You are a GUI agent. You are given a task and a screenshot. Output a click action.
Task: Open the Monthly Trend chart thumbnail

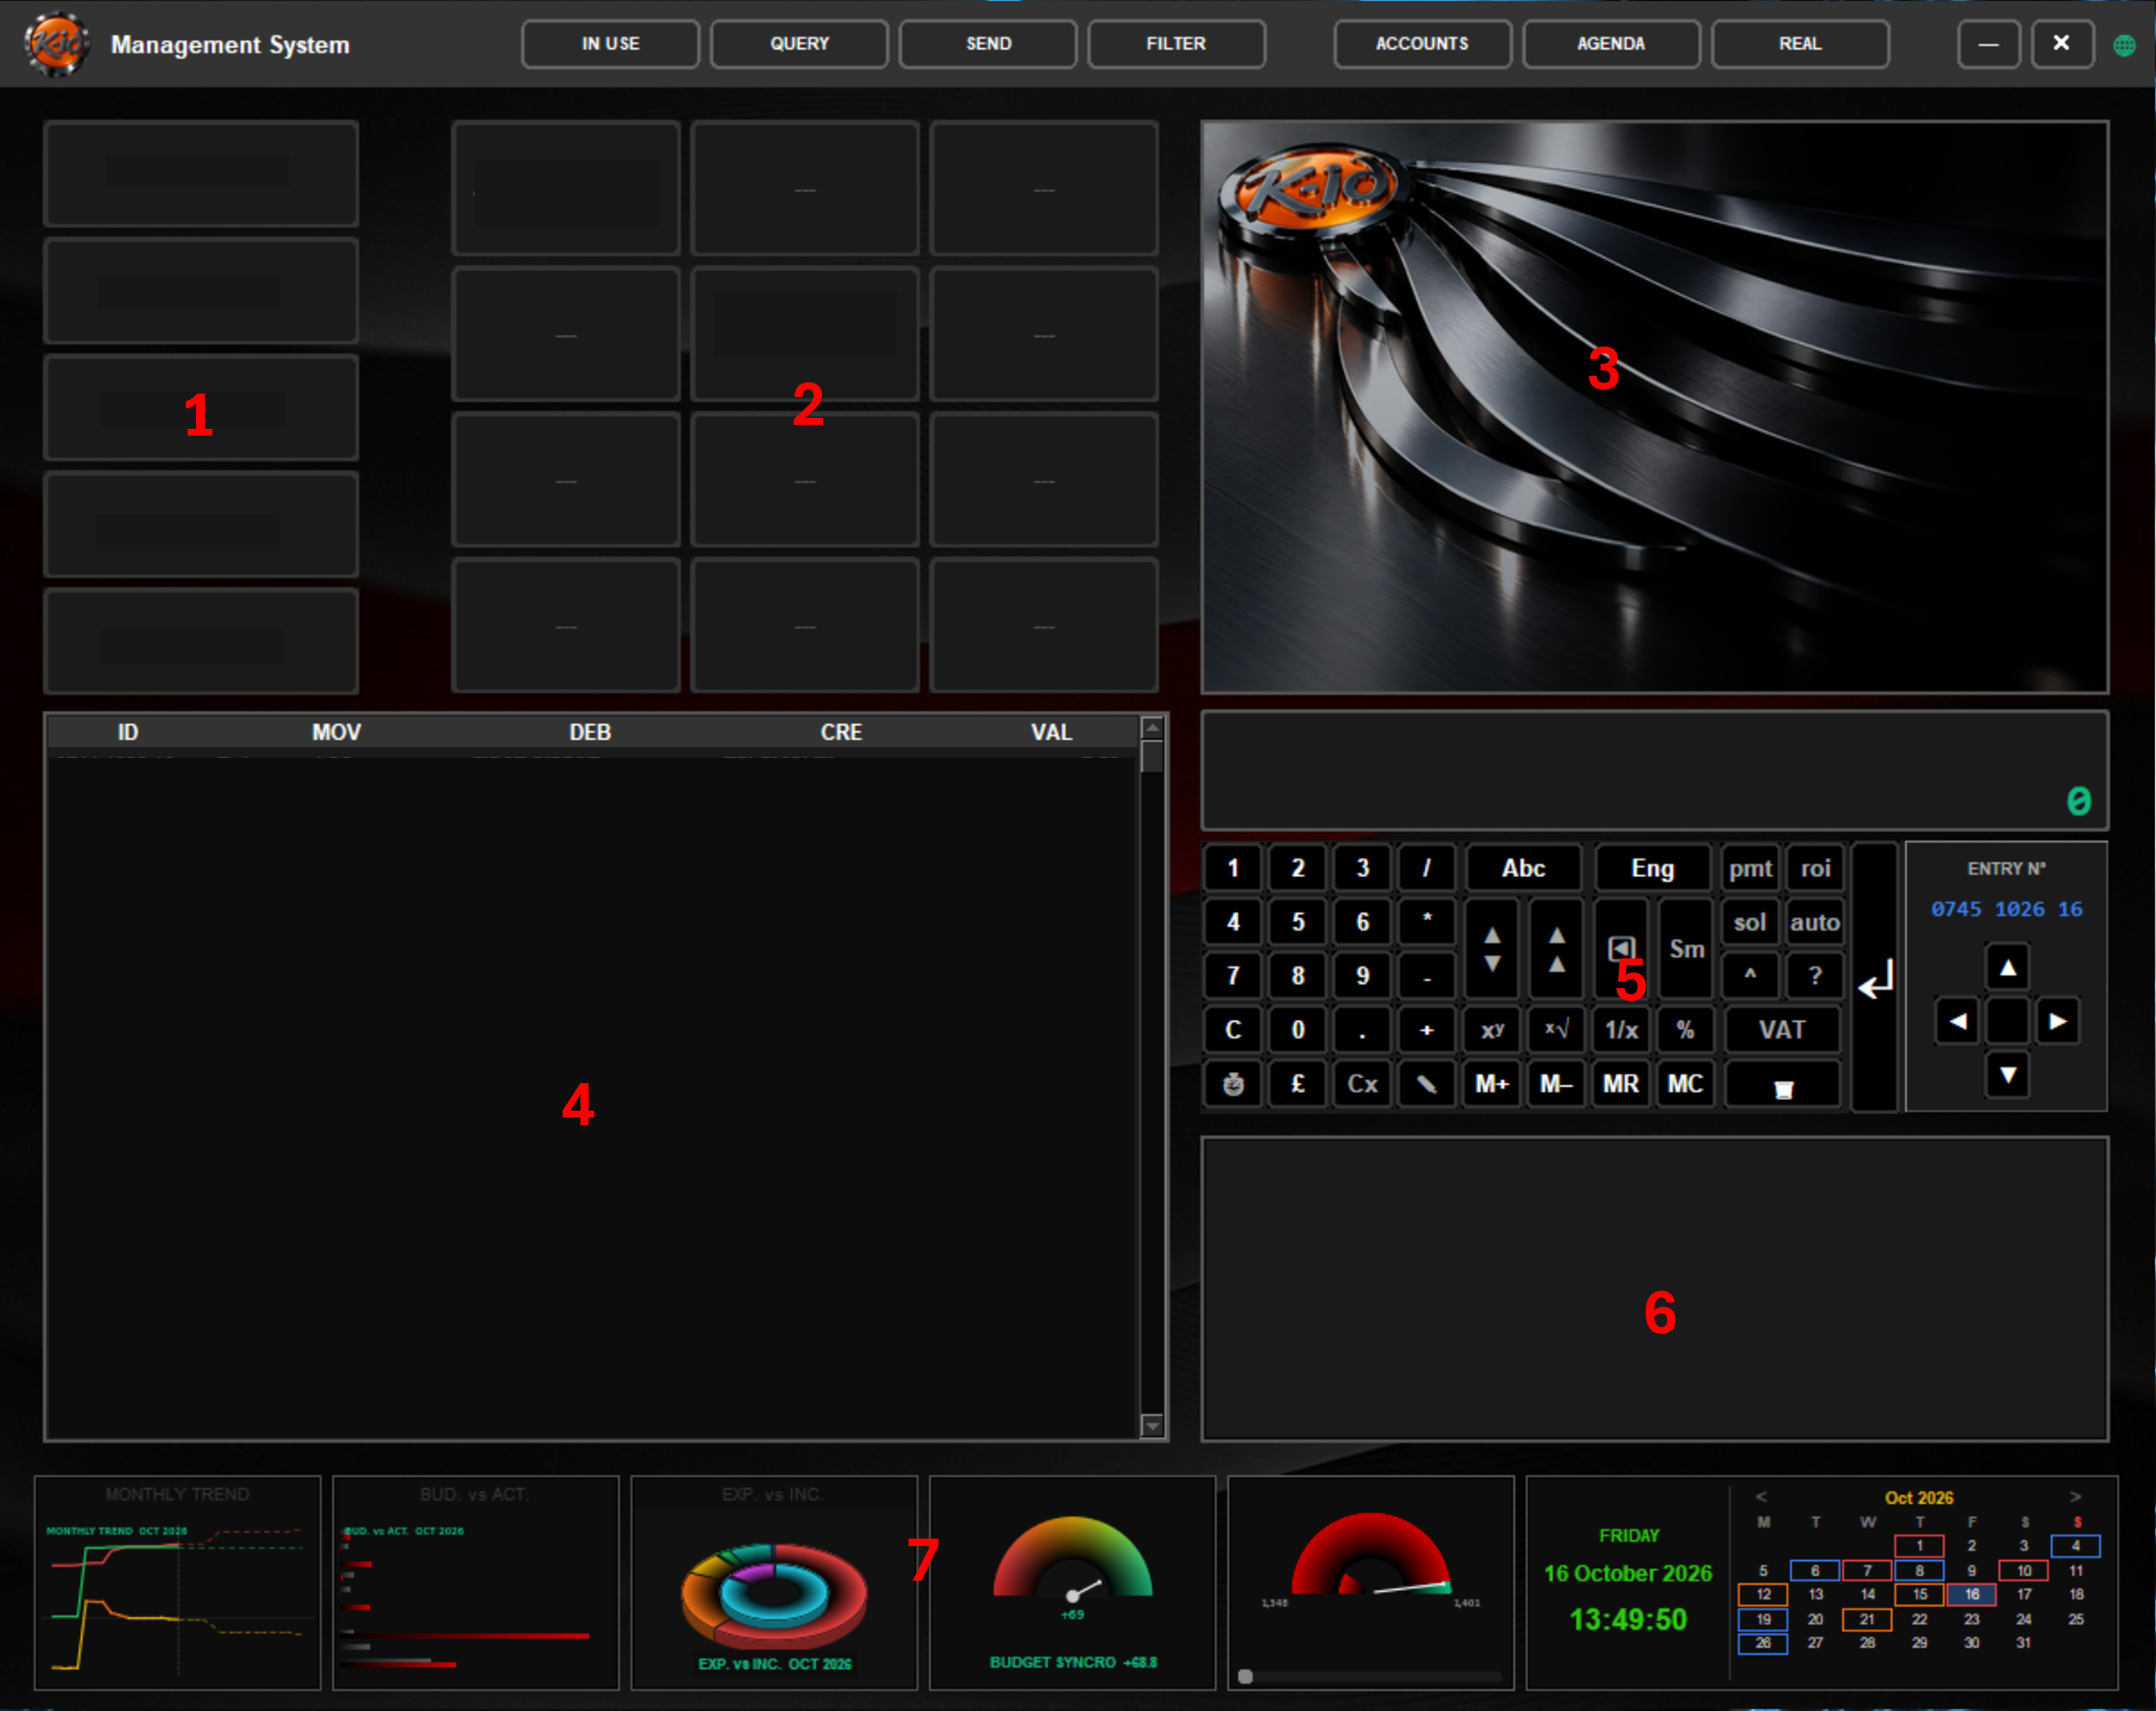click(178, 1583)
